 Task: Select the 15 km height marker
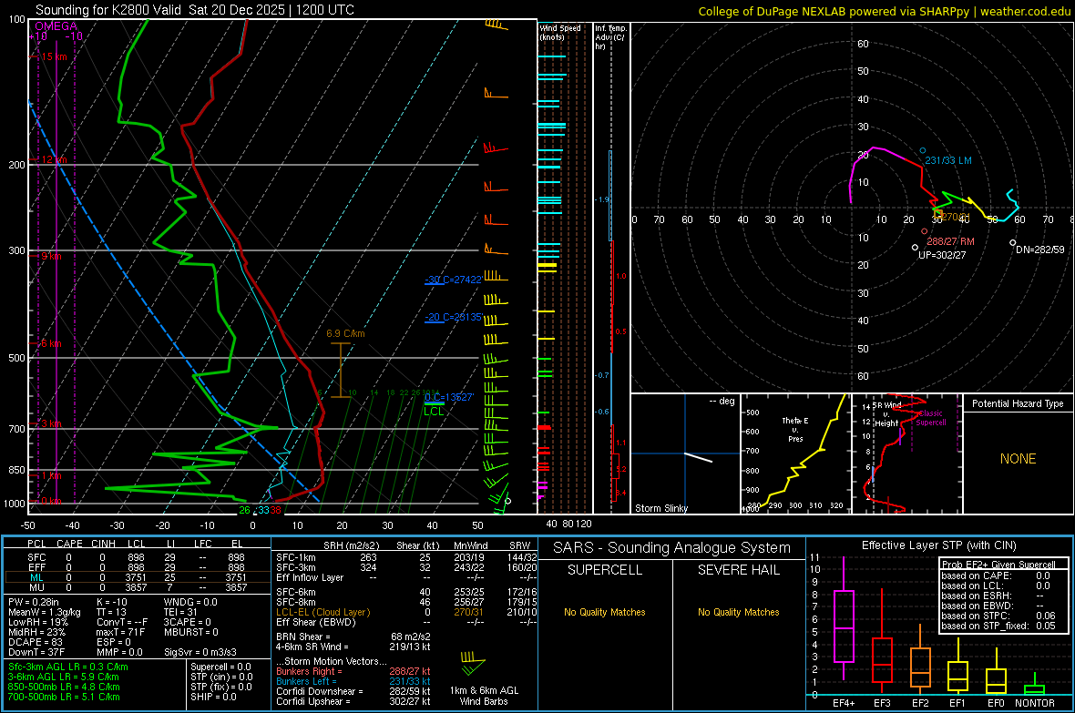[x=54, y=56]
